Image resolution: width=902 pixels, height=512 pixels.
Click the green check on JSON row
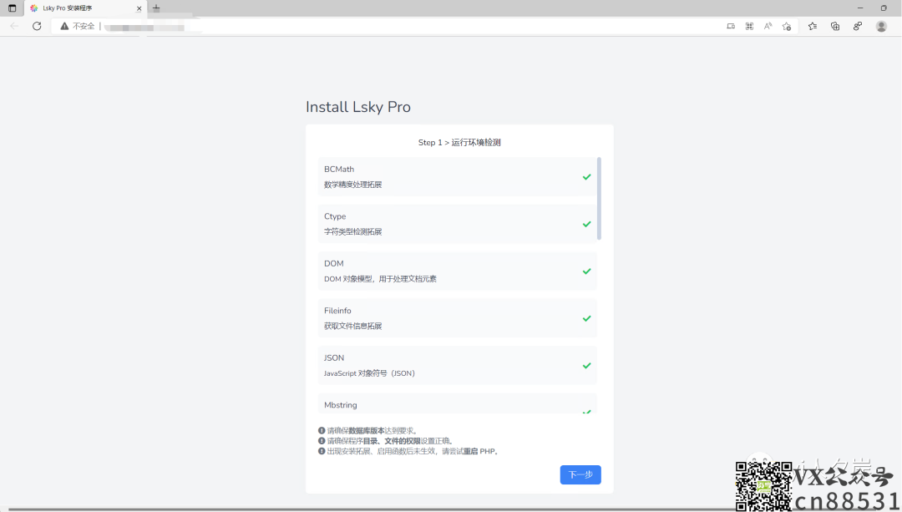point(587,366)
